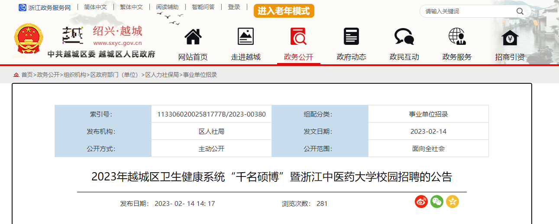Viewport: 559px width, 224px height.
Task: Click the 发布机构 label cell
Action: 103,132
